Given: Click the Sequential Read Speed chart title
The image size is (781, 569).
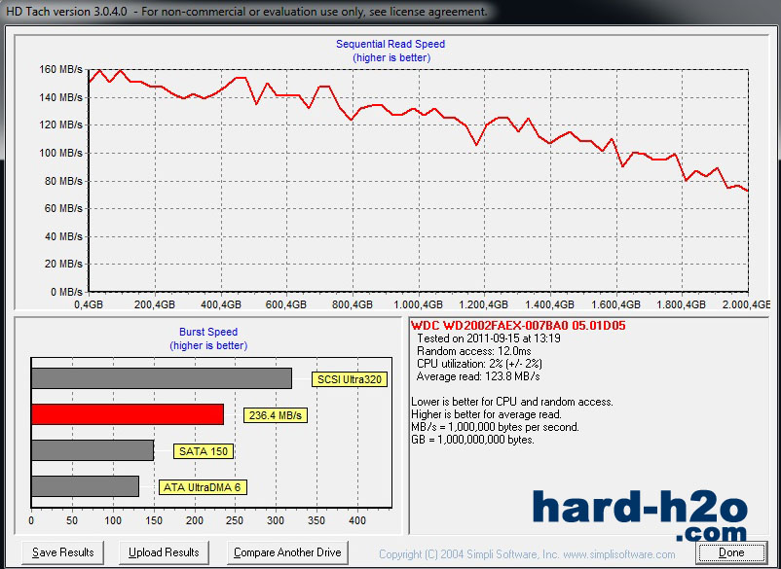Looking at the screenshot, I should (x=390, y=44).
